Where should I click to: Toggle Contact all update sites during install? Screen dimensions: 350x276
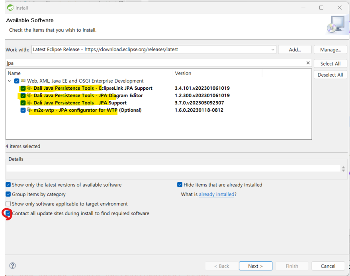coord(8,213)
